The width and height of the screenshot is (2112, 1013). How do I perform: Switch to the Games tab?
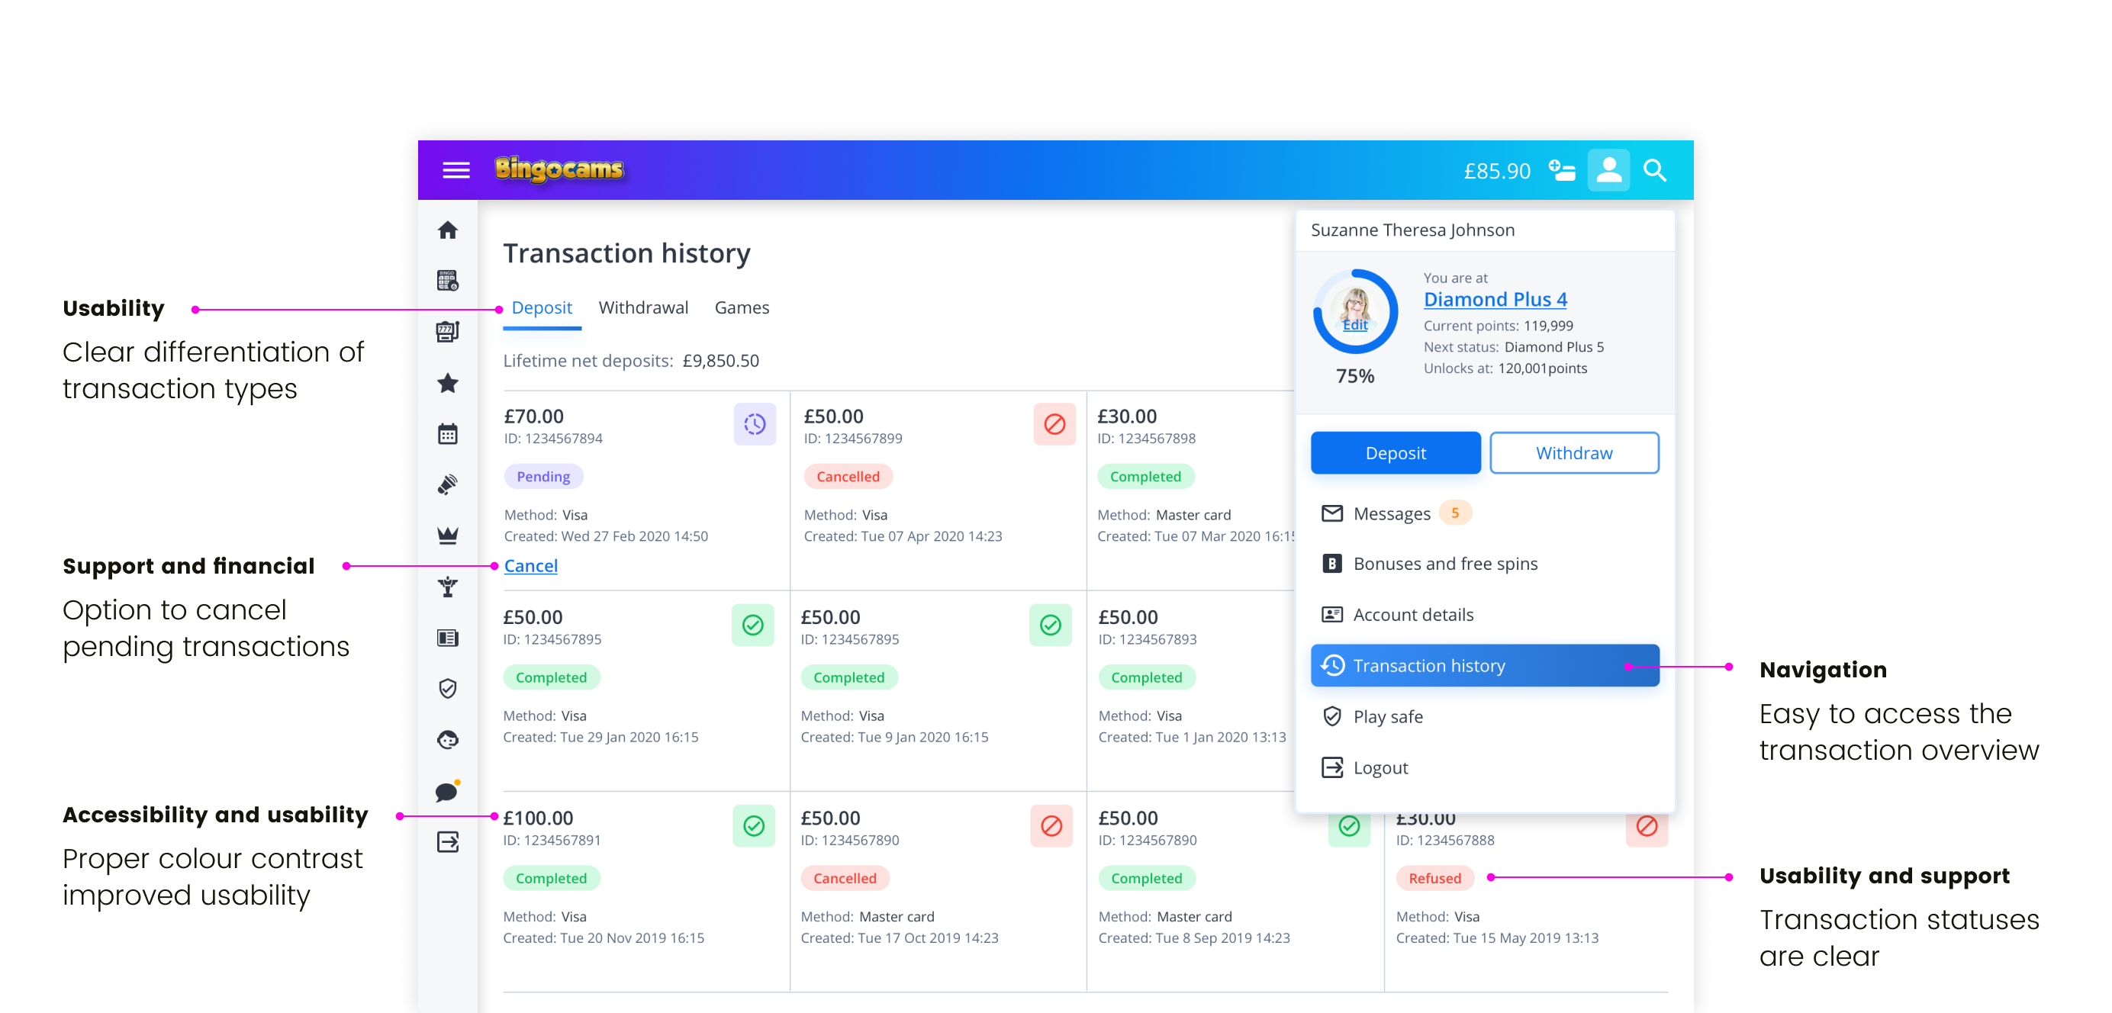[741, 307]
